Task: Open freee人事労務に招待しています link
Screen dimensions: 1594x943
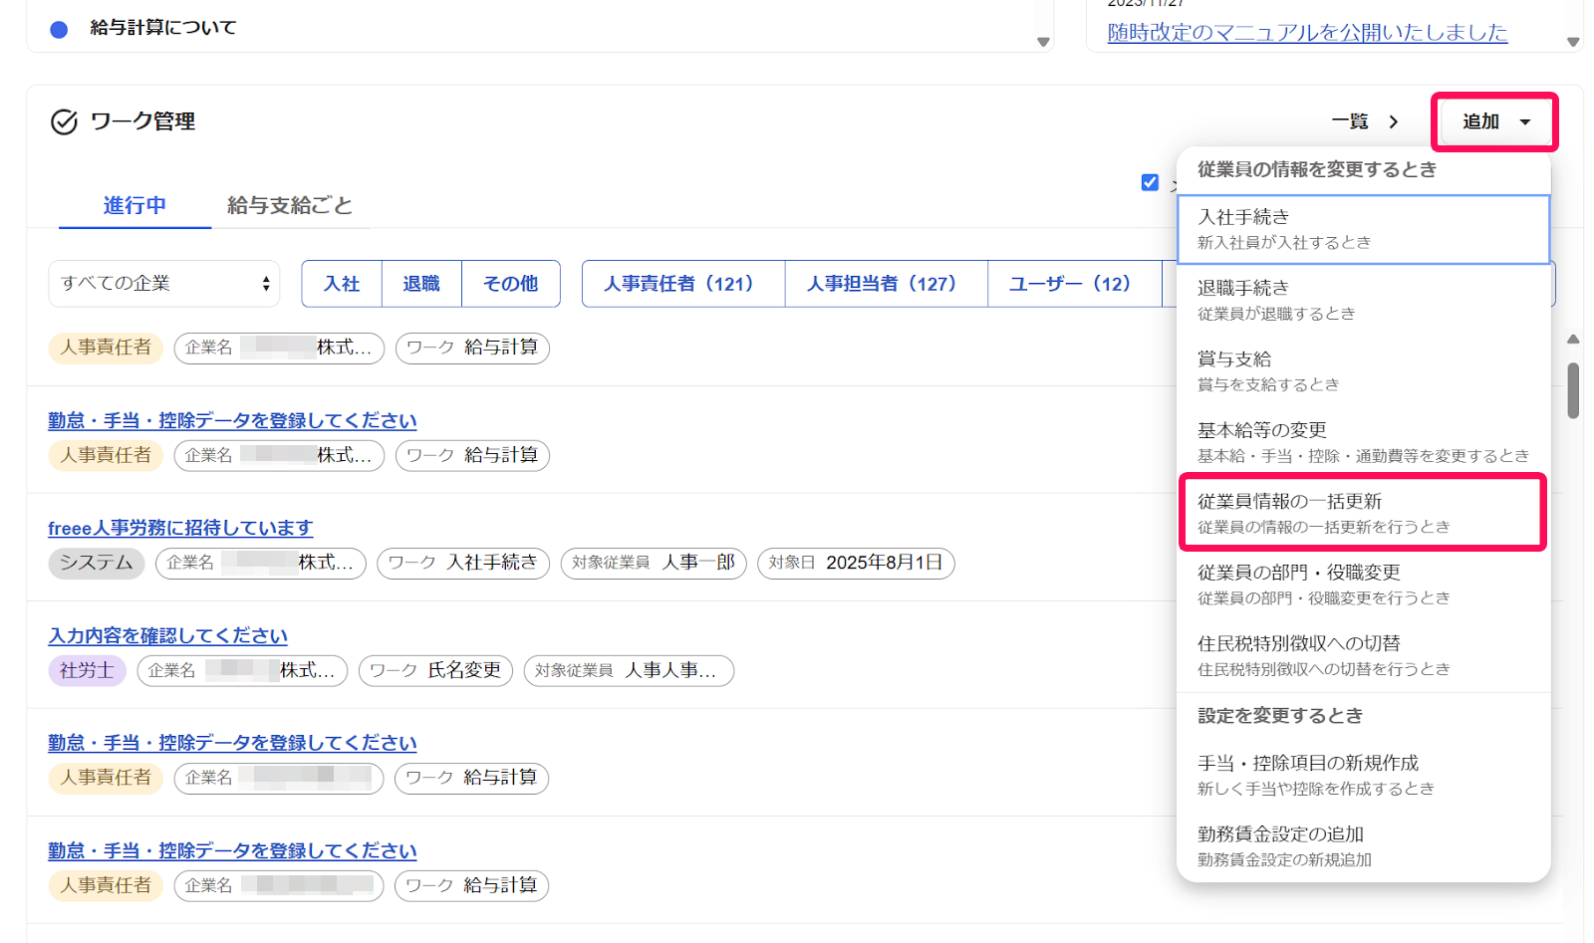Action: point(180,528)
